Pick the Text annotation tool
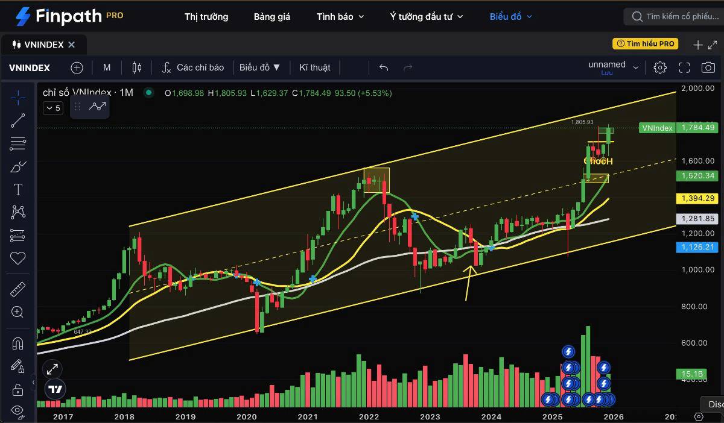Screen dimensions: 724x423 click(x=18, y=190)
